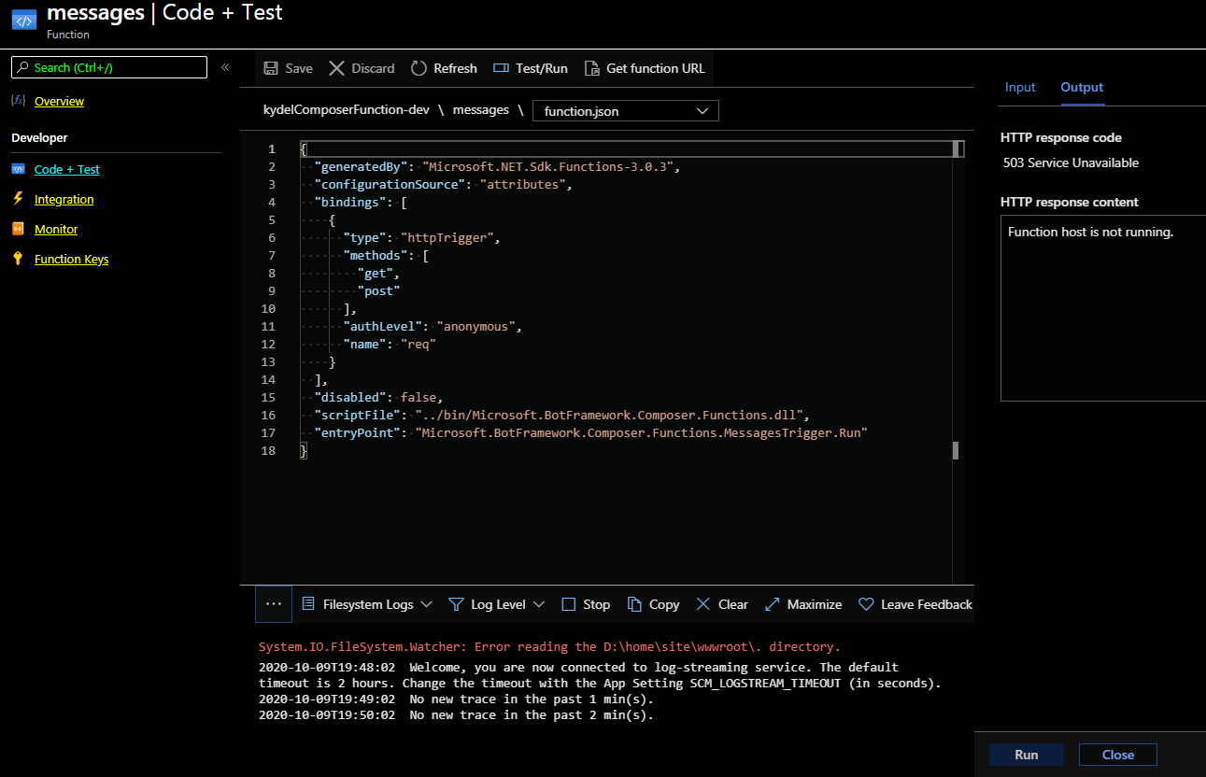
Task: Refresh the function code view
Action: coord(444,67)
